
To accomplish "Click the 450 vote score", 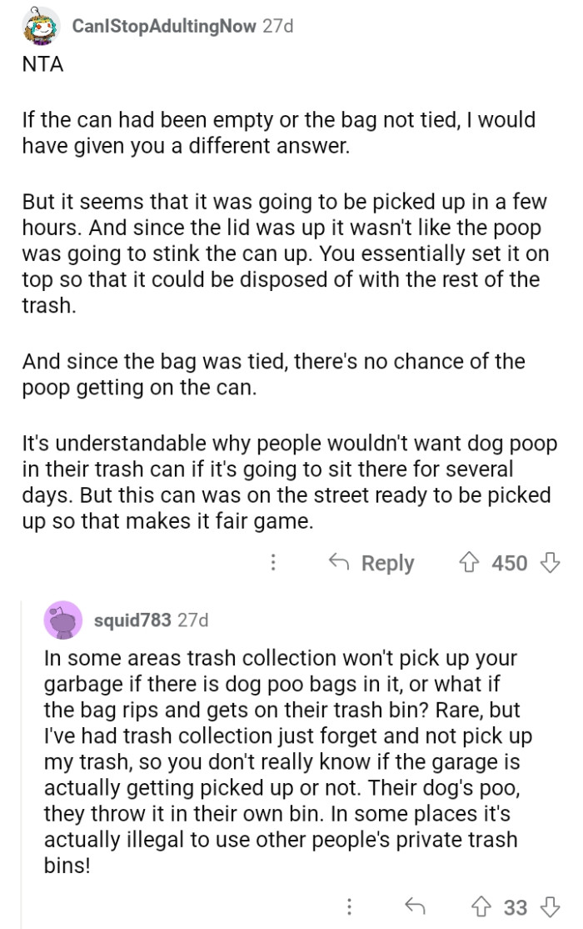I will tap(510, 563).
